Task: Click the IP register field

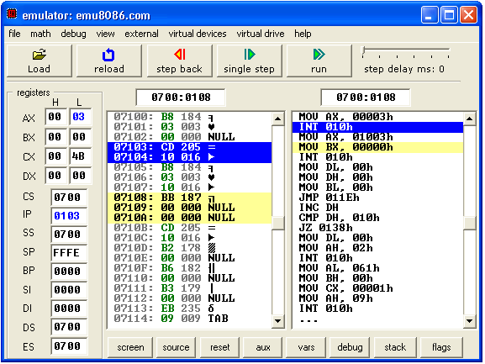Action: 69,215
